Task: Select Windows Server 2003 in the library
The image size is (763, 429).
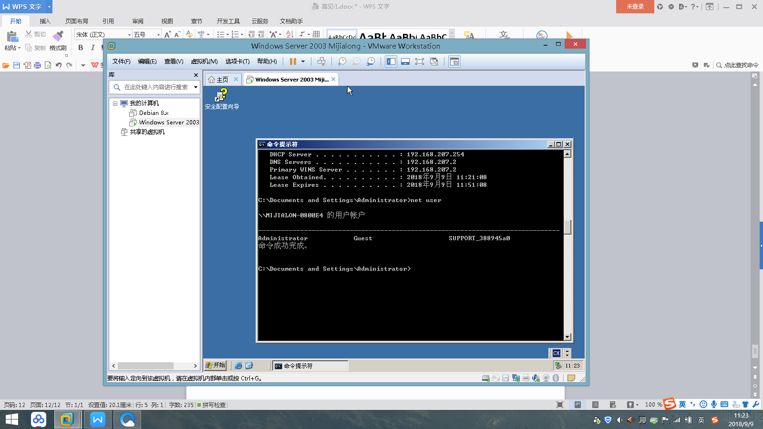Action: click(x=165, y=123)
